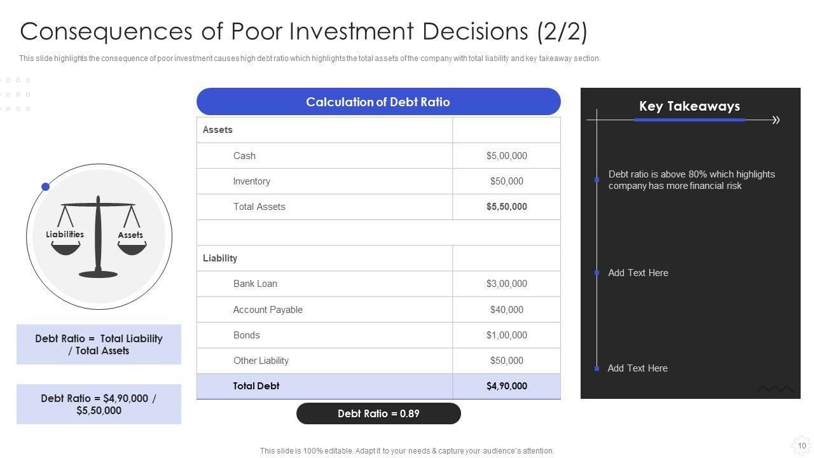
Task: Click the slide title text
Action: (x=304, y=31)
